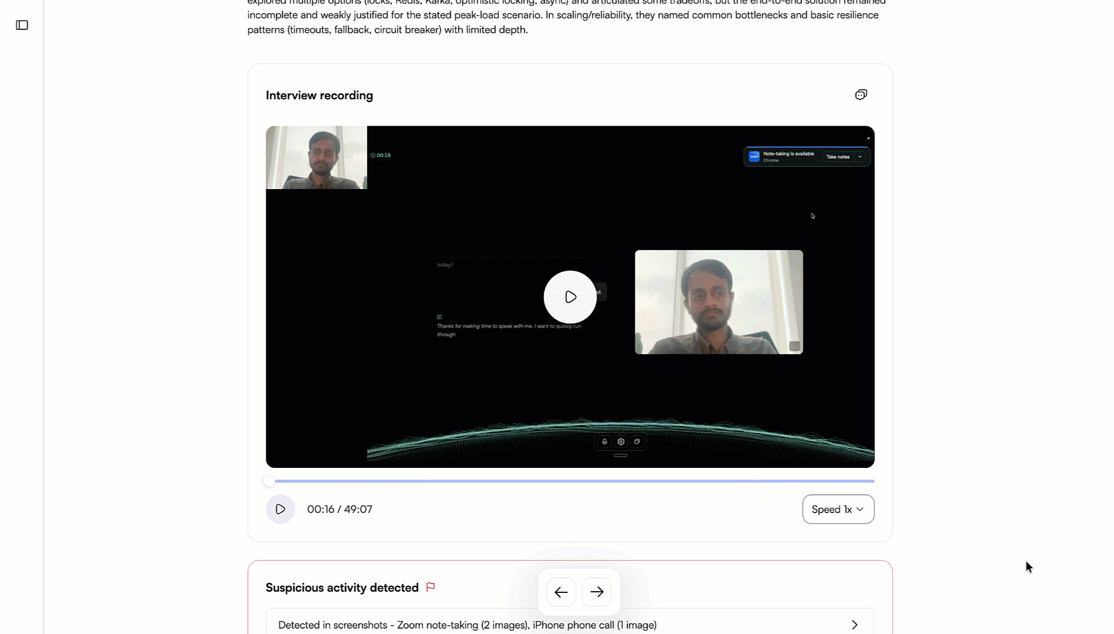Click the Detected in screenshots description text
This screenshot has height=634, width=1114.
click(x=467, y=625)
